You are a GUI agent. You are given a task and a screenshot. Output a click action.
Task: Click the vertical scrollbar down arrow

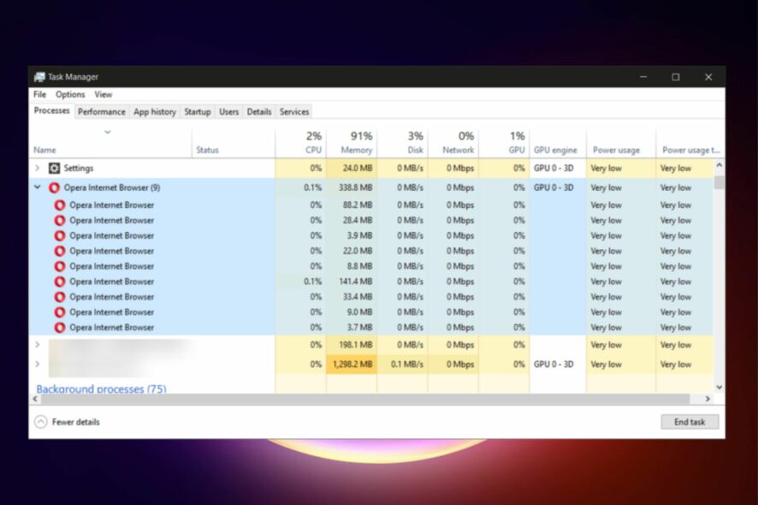tap(720, 387)
